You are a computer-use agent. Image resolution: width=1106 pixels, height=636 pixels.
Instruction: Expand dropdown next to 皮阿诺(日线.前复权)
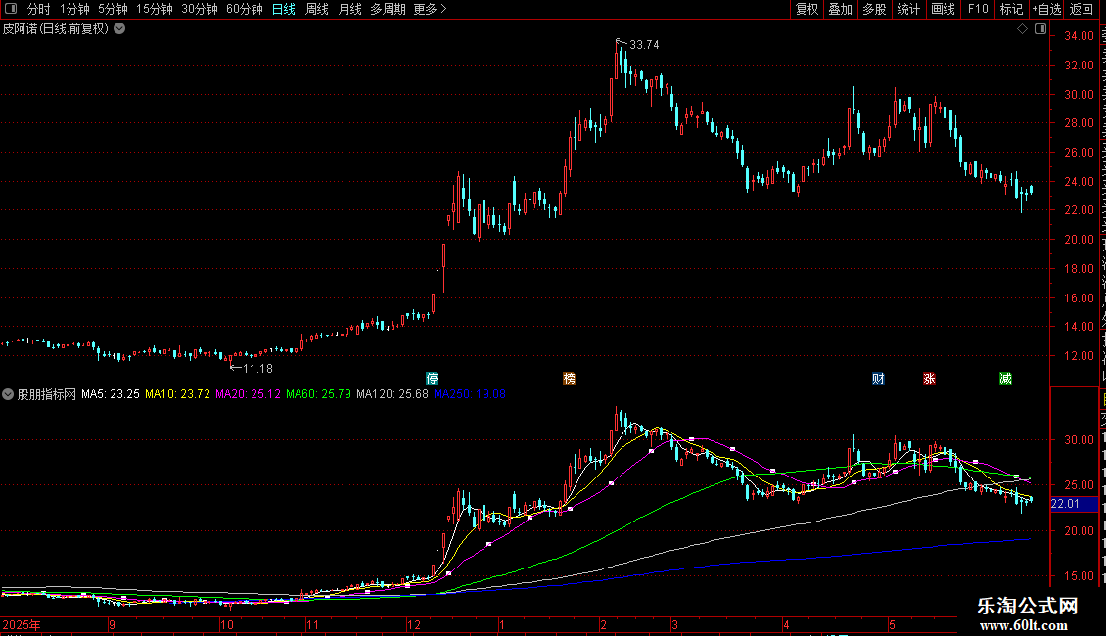120,28
